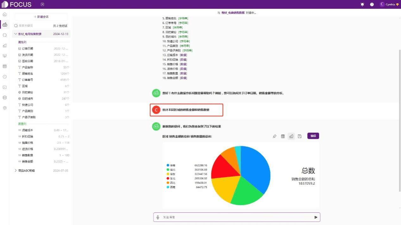This screenshot has width=401, height=225.
Task: Click the 新建会话 button
Action: [41, 17]
